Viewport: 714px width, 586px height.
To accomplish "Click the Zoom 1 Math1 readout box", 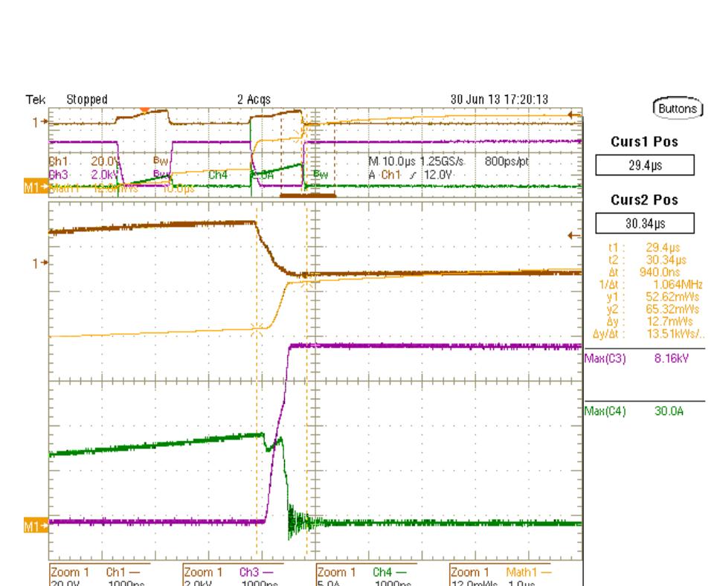I will coord(500,575).
